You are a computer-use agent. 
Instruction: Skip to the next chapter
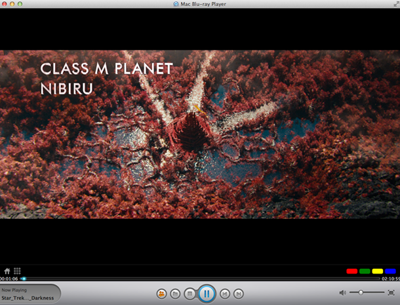pos(239,293)
